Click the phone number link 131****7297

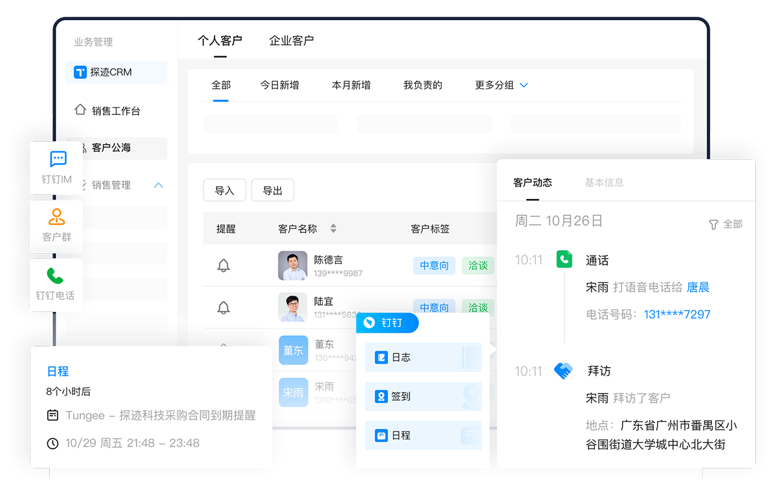click(677, 315)
